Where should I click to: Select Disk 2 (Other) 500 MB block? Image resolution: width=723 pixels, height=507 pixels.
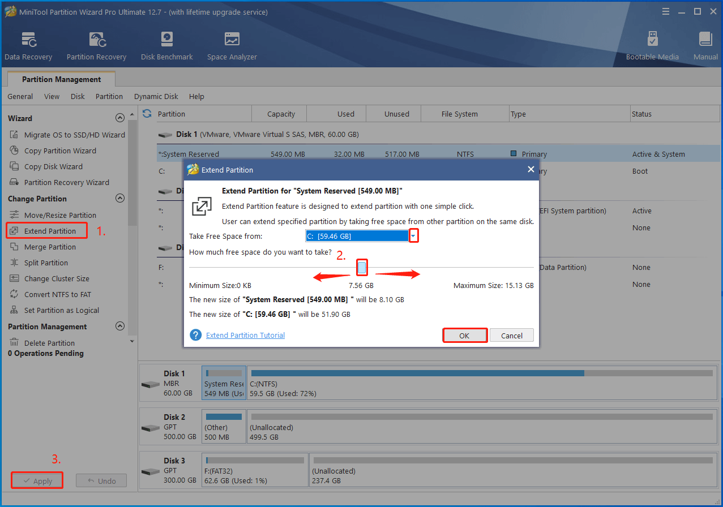(224, 427)
